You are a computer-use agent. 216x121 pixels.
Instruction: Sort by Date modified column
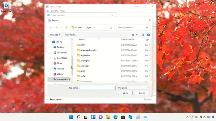coord(127,40)
